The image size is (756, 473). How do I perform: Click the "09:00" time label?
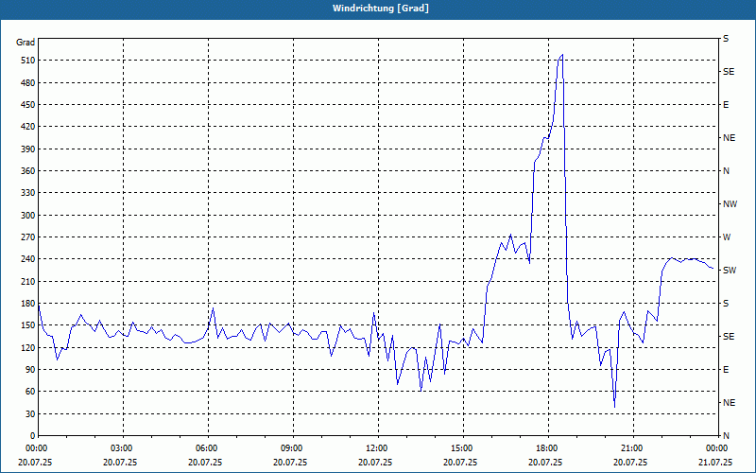tap(293, 448)
